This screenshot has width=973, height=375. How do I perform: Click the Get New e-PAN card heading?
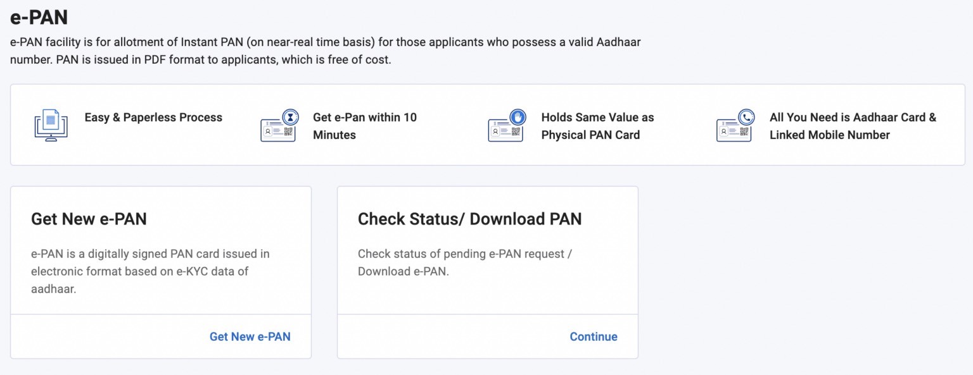[x=89, y=219]
